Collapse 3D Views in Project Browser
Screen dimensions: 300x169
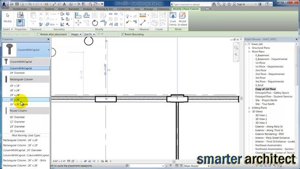coord(249,112)
